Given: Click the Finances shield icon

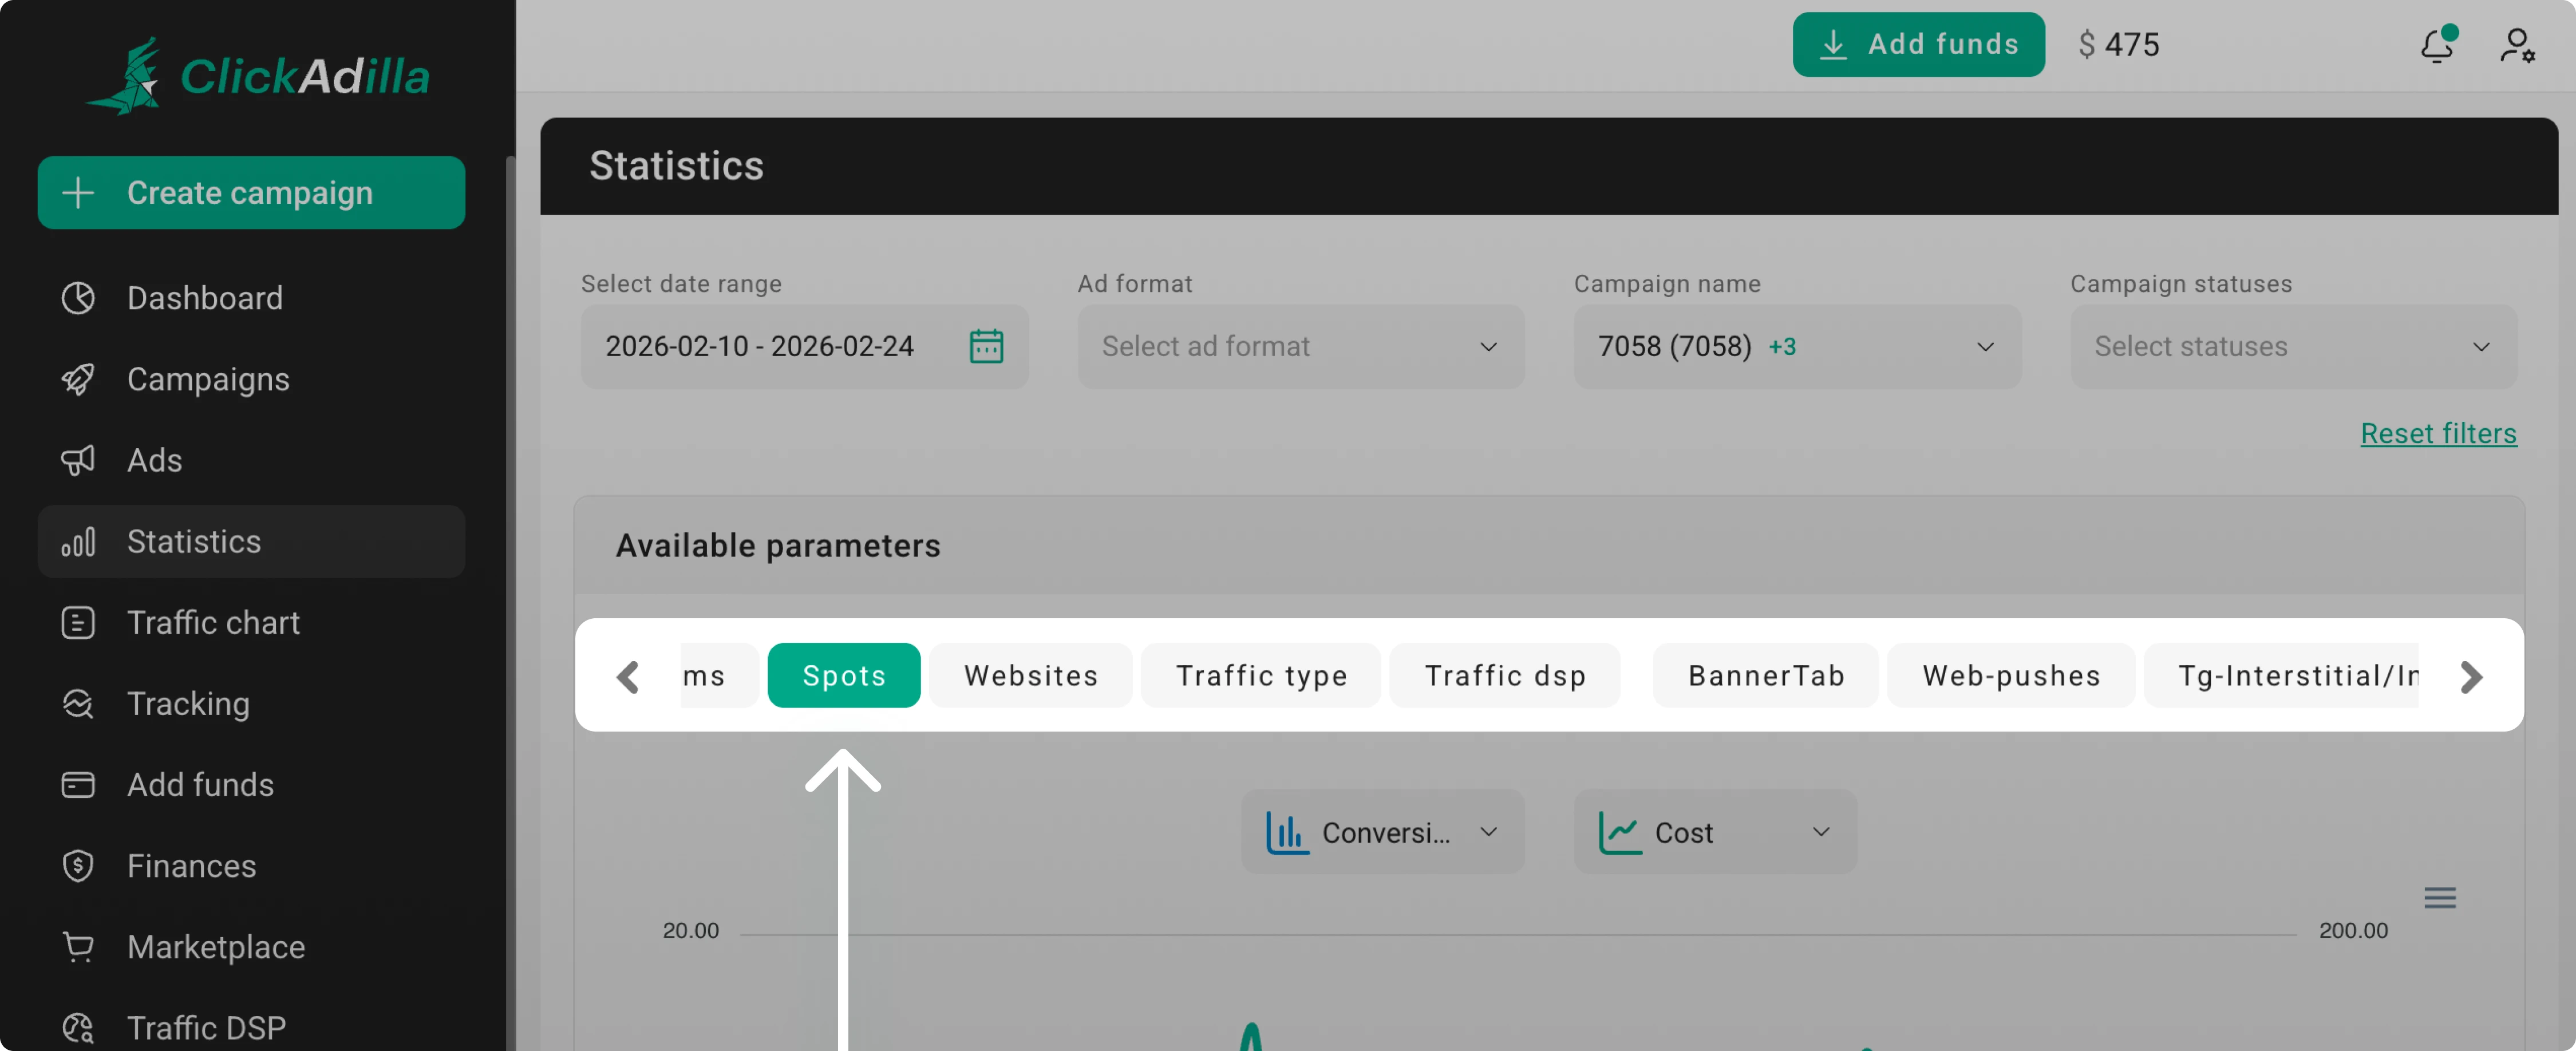Looking at the screenshot, I should click(78, 865).
